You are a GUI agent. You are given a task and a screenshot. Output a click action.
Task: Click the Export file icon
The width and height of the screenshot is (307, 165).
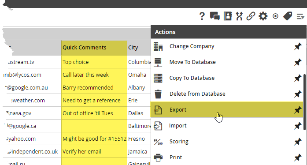coord(158,110)
